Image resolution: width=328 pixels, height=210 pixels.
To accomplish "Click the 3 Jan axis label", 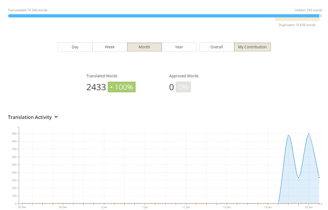I will point(104,207).
